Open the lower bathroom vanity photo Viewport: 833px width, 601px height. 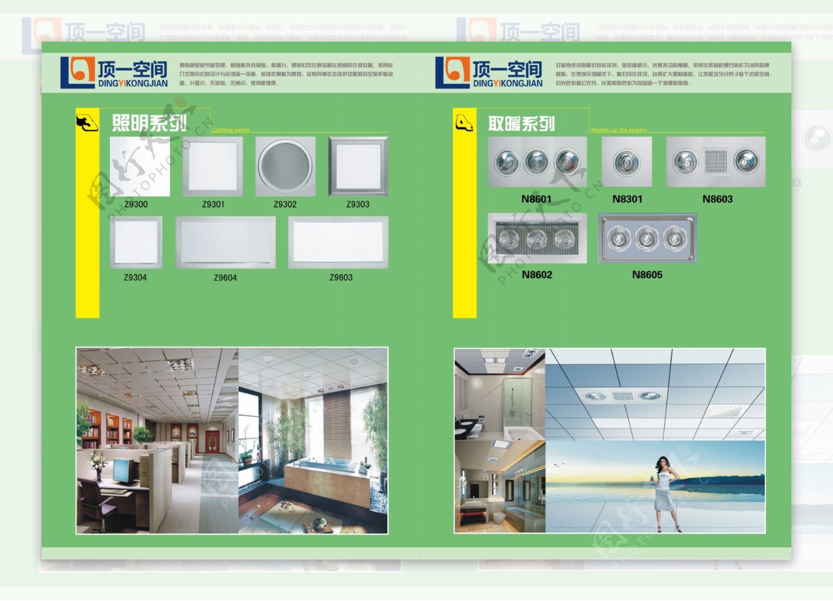point(500,487)
